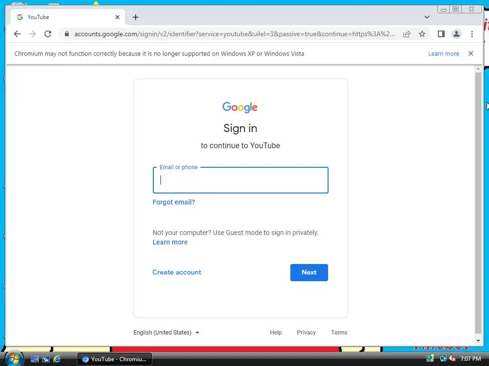This screenshot has height=366, width=489.
Task: Bookmark this page with the star icon
Action: [422, 34]
